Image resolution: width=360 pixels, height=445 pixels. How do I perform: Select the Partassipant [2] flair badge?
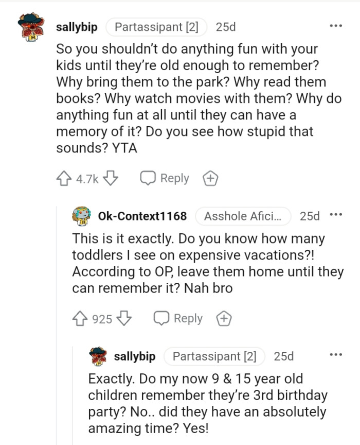[x=156, y=27]
